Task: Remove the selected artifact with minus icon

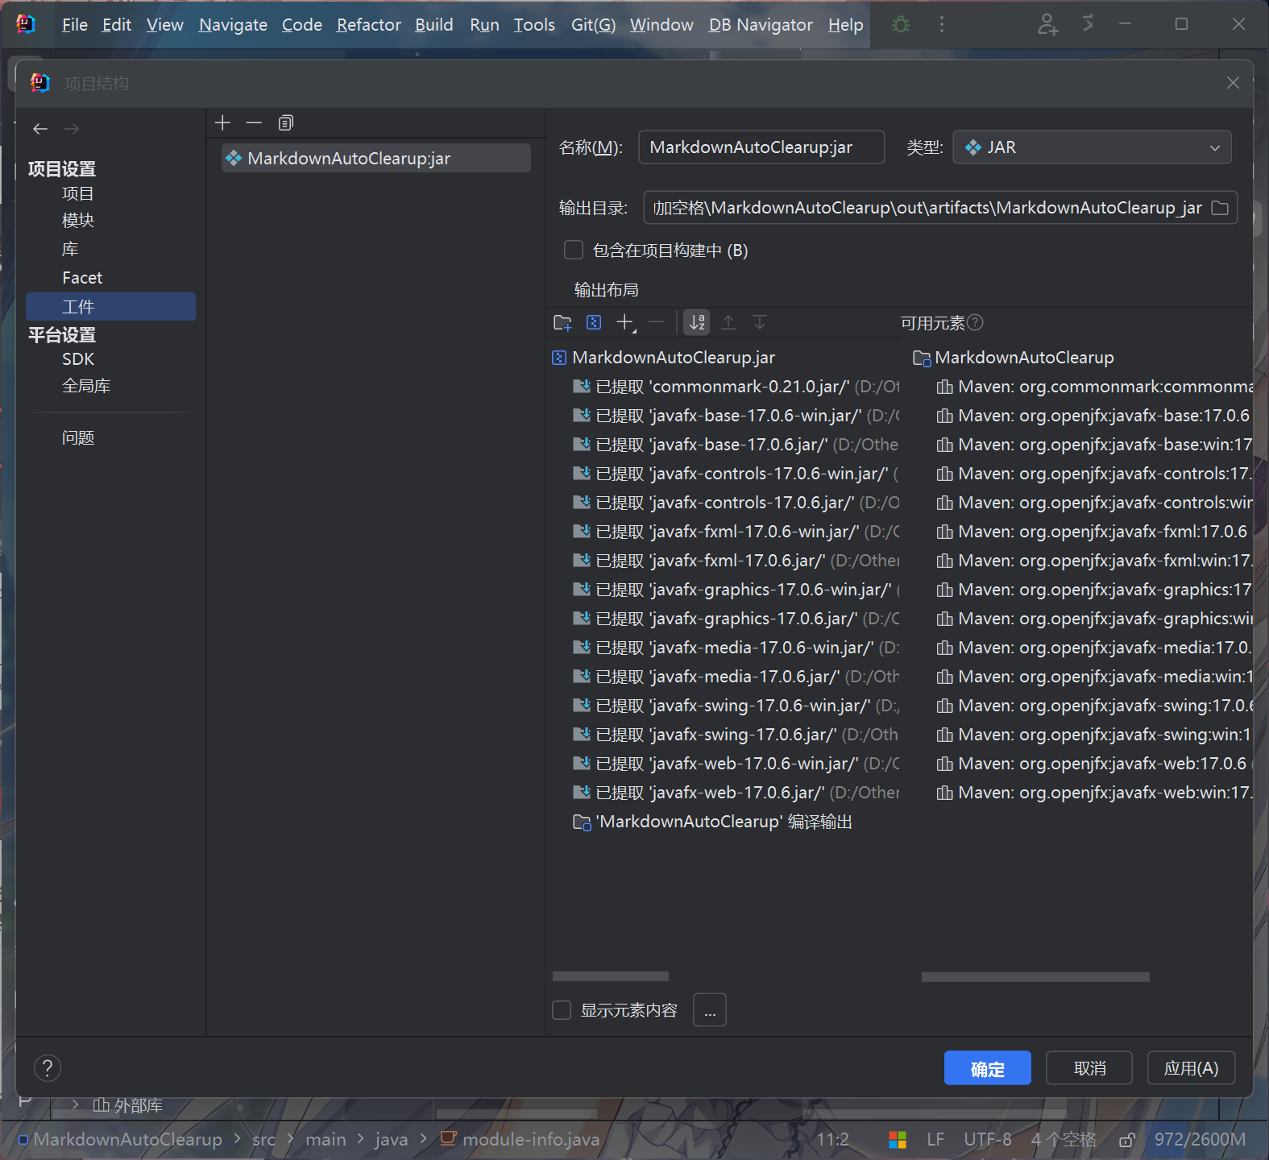Action: (x=254, y=123)
